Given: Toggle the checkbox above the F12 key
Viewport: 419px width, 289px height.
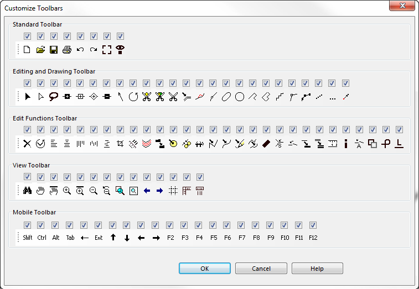Looking at the screenshot, I should [x=313, y=225].
